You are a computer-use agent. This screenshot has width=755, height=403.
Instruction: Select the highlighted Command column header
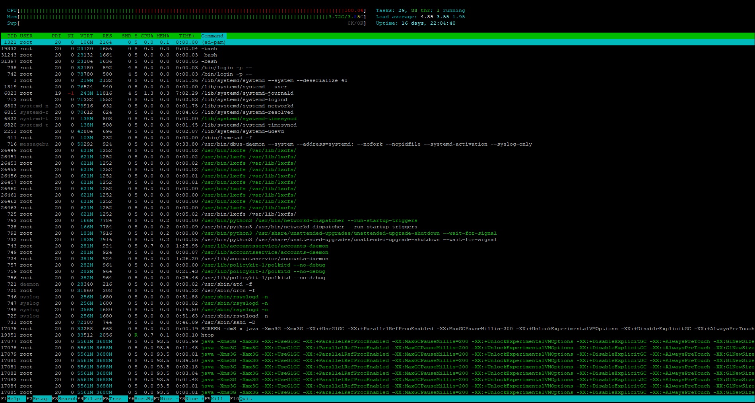point(212,36)
